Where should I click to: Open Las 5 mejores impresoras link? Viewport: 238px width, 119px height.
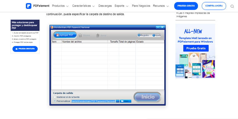coord(193,15)
